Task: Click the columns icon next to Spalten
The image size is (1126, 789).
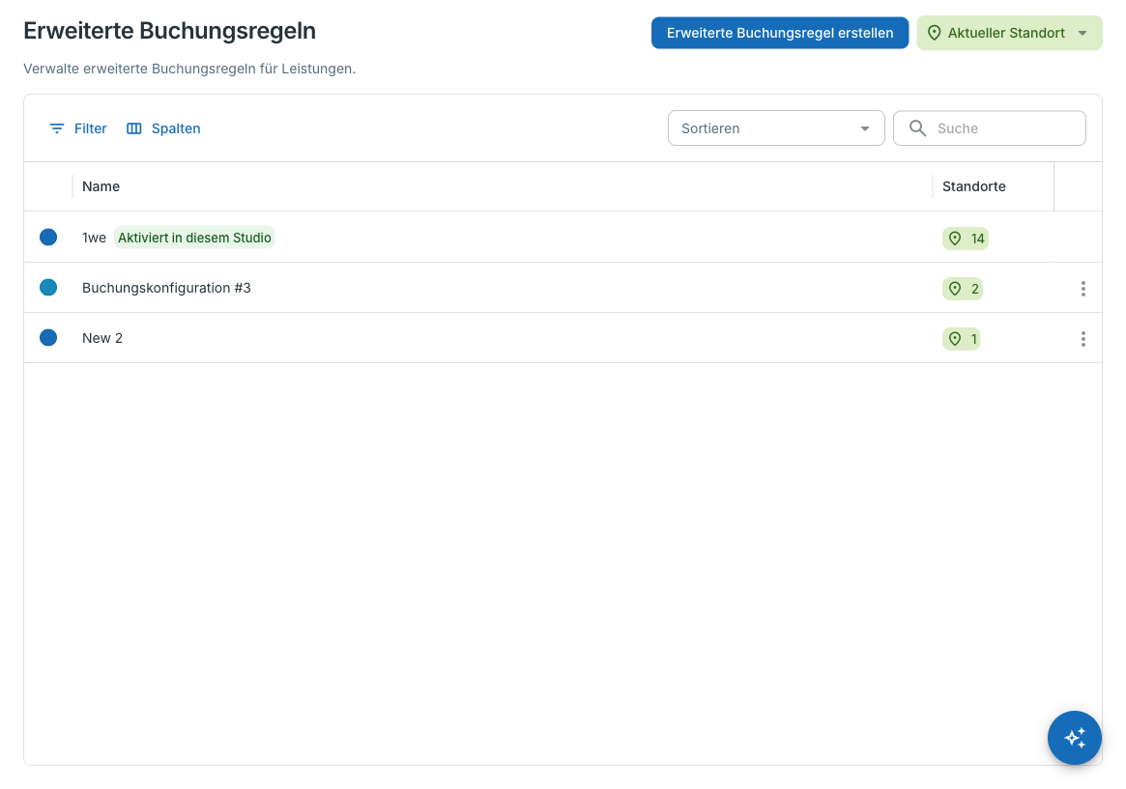Action: coord(134,128)
